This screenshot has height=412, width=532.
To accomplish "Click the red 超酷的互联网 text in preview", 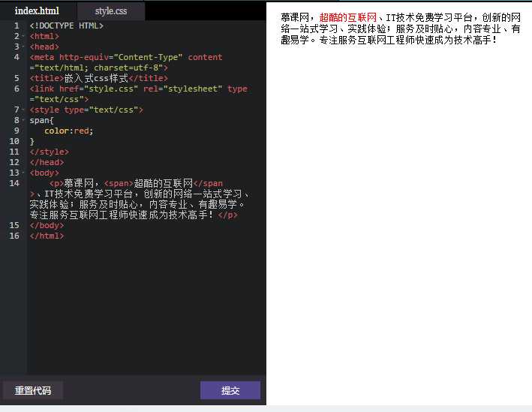I will coord(348,17).
